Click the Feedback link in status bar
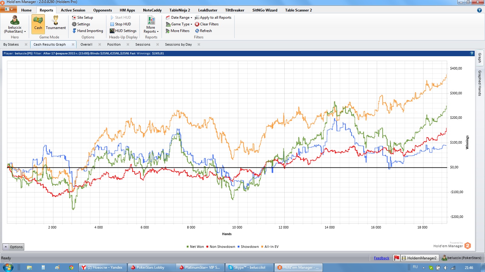 pyautogui.click(x=381, y=258)
